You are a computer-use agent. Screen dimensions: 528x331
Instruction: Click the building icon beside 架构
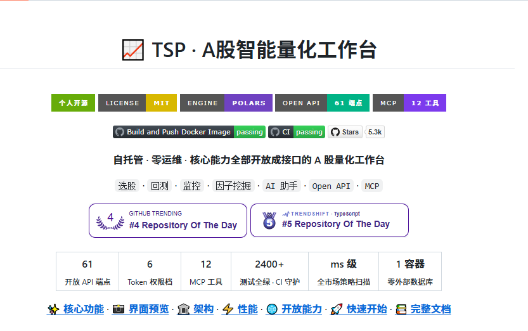tap(184, 309)
